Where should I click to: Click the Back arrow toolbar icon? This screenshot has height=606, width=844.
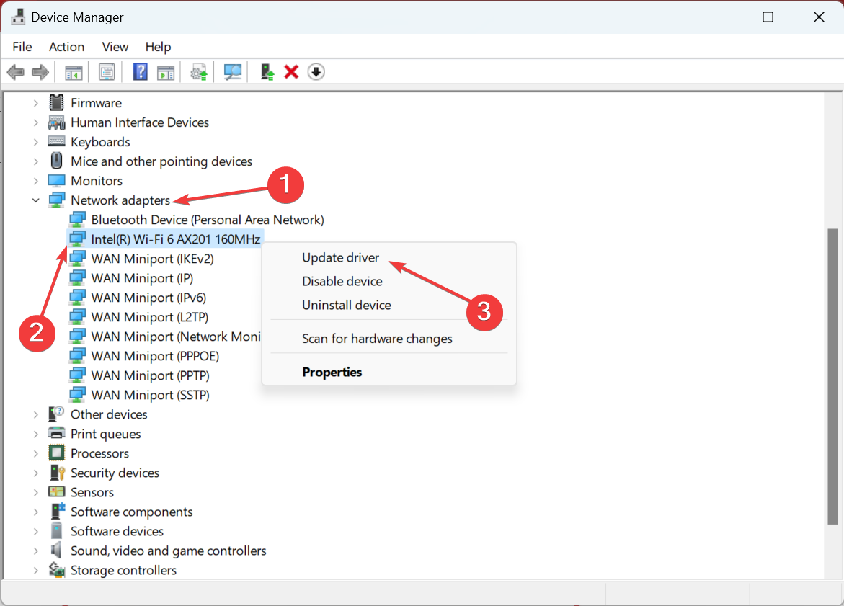click(x=16, y=71)
